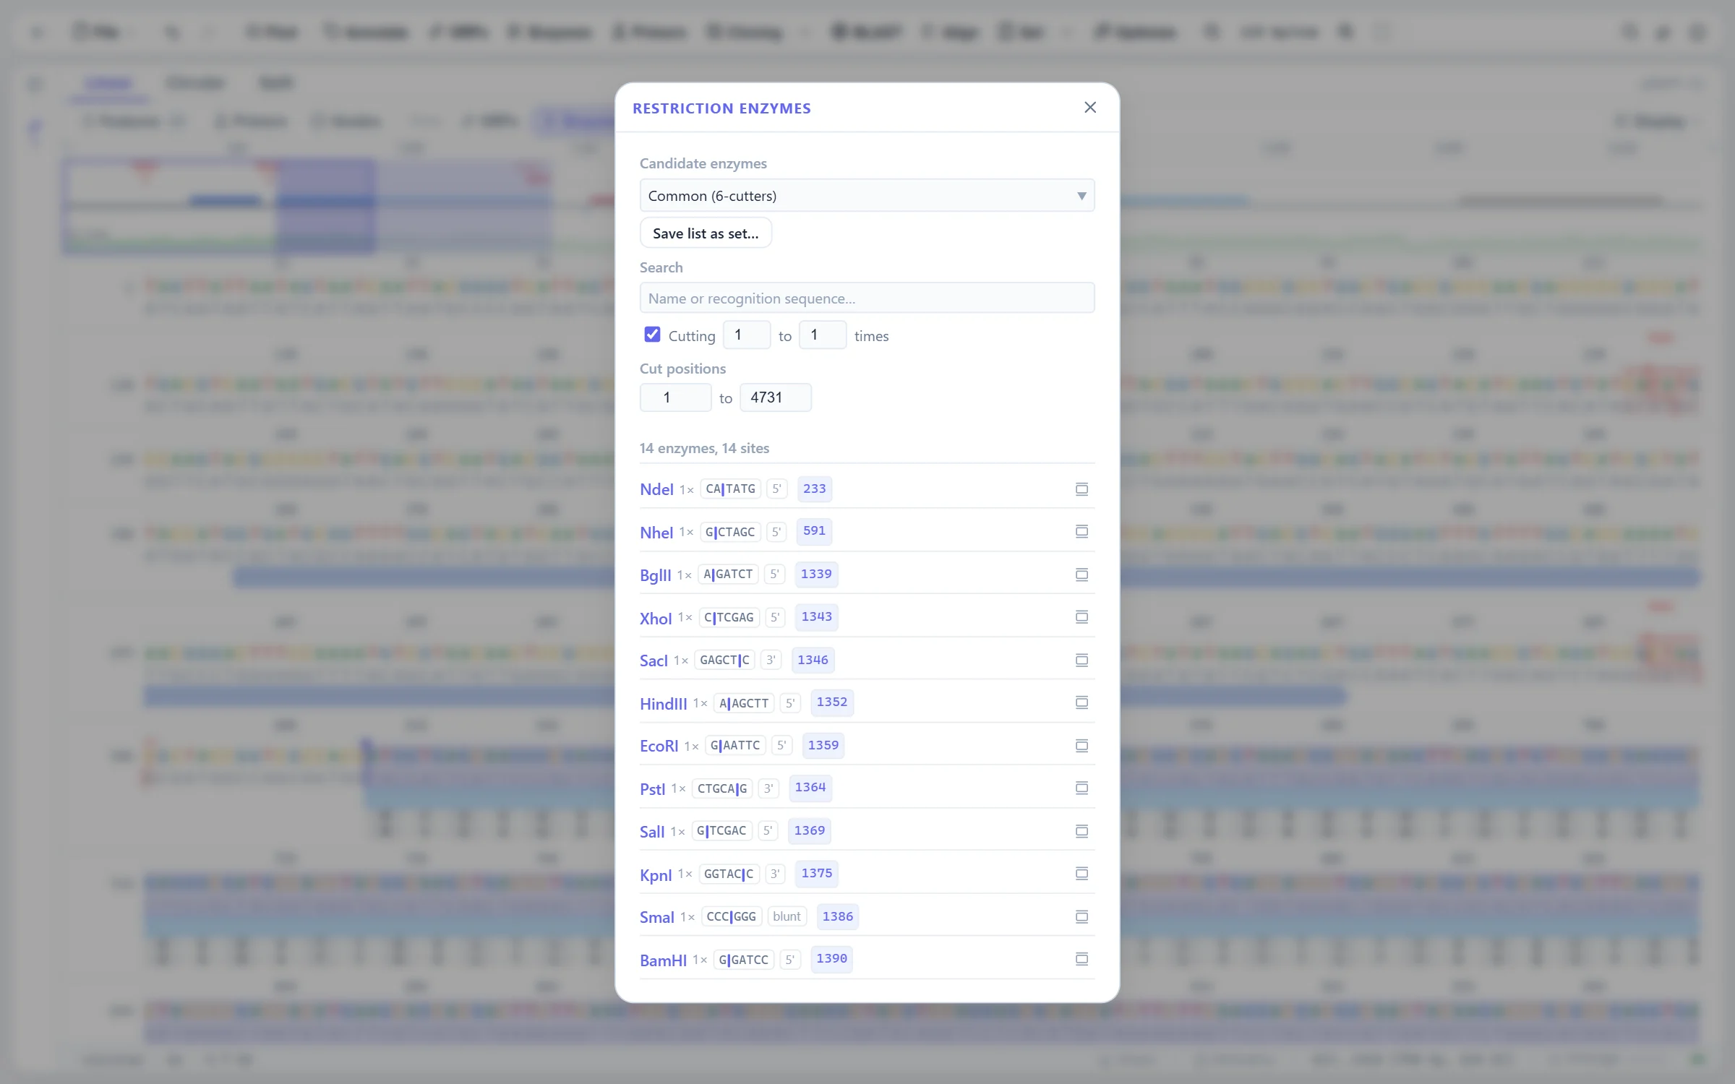Click the HindIII row window icon

1081,702
